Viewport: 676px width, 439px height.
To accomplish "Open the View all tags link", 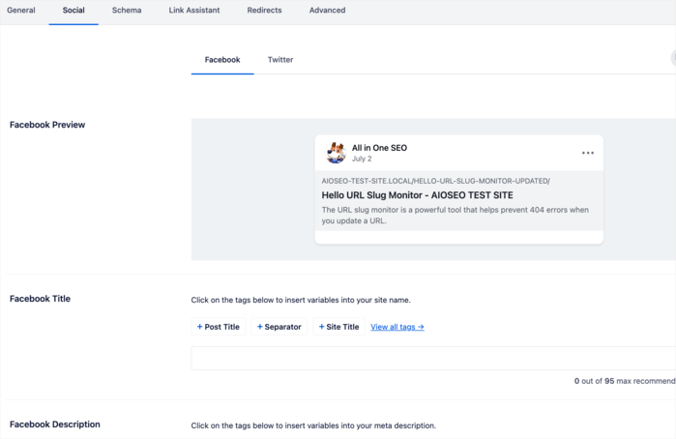I will (397, 327).
